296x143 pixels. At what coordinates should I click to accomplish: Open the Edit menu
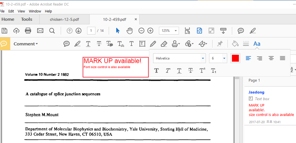[x=11, y=11]
